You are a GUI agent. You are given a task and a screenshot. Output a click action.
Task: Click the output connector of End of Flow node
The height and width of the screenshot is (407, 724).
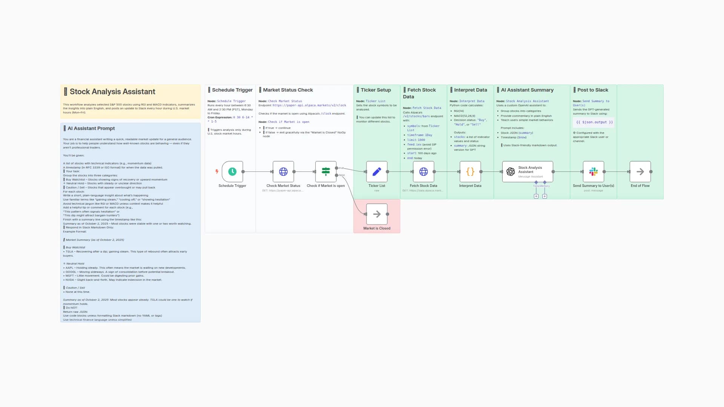coord(651,171)
